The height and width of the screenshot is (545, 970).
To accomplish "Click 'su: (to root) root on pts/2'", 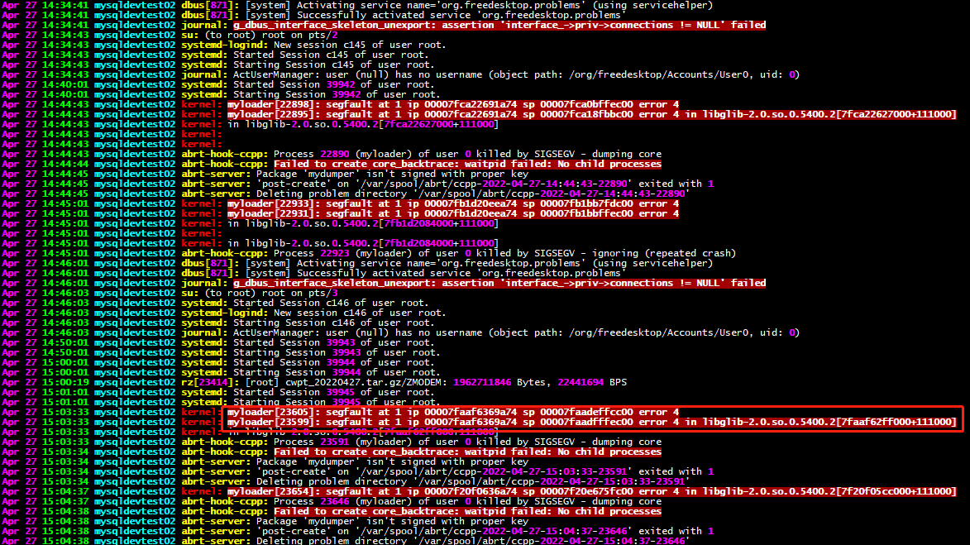I will [x=259, y=35].
